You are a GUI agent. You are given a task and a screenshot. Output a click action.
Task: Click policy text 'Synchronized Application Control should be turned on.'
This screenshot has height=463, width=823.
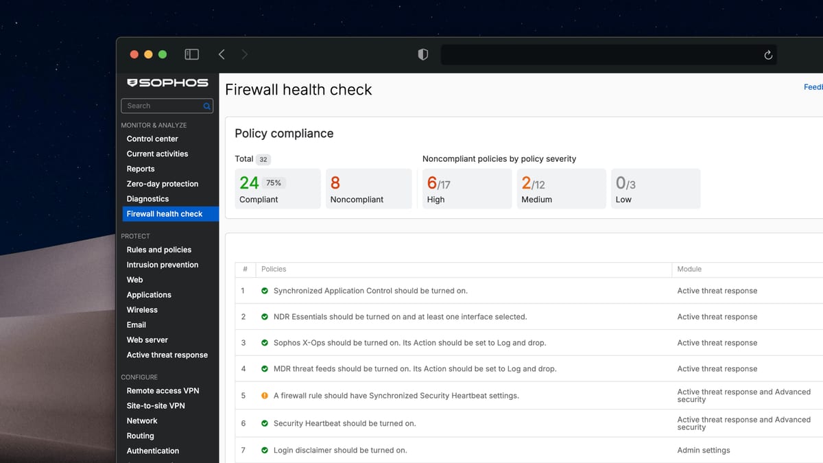(370, 291)
